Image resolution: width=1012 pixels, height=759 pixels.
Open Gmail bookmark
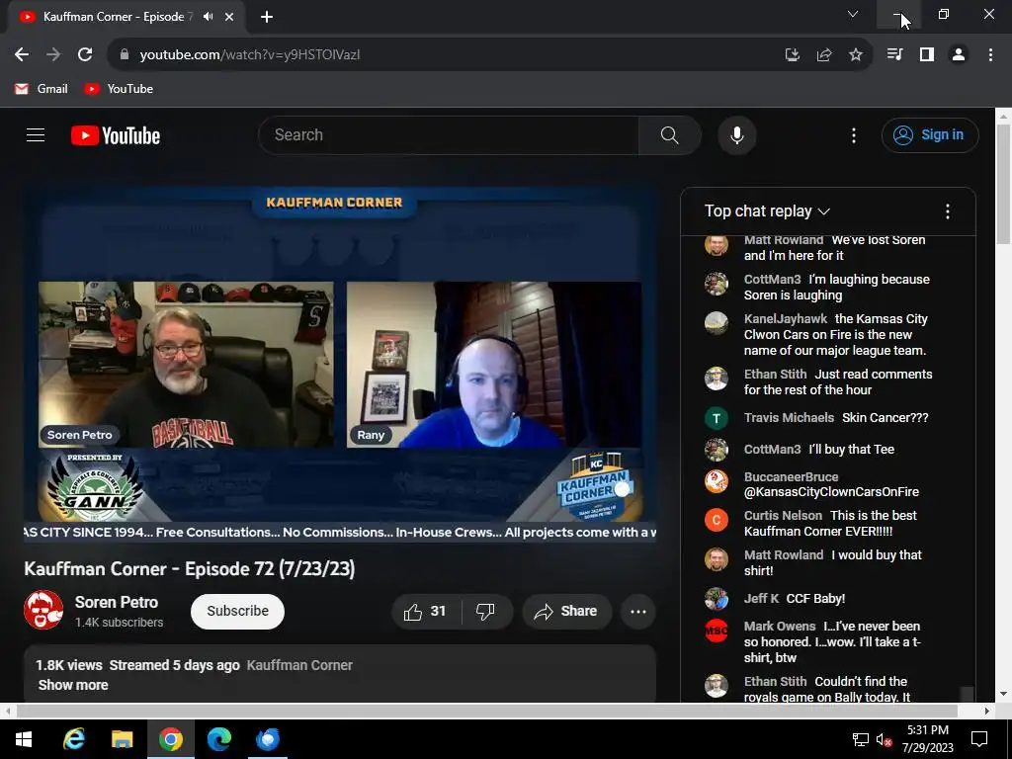click(42, 89)
